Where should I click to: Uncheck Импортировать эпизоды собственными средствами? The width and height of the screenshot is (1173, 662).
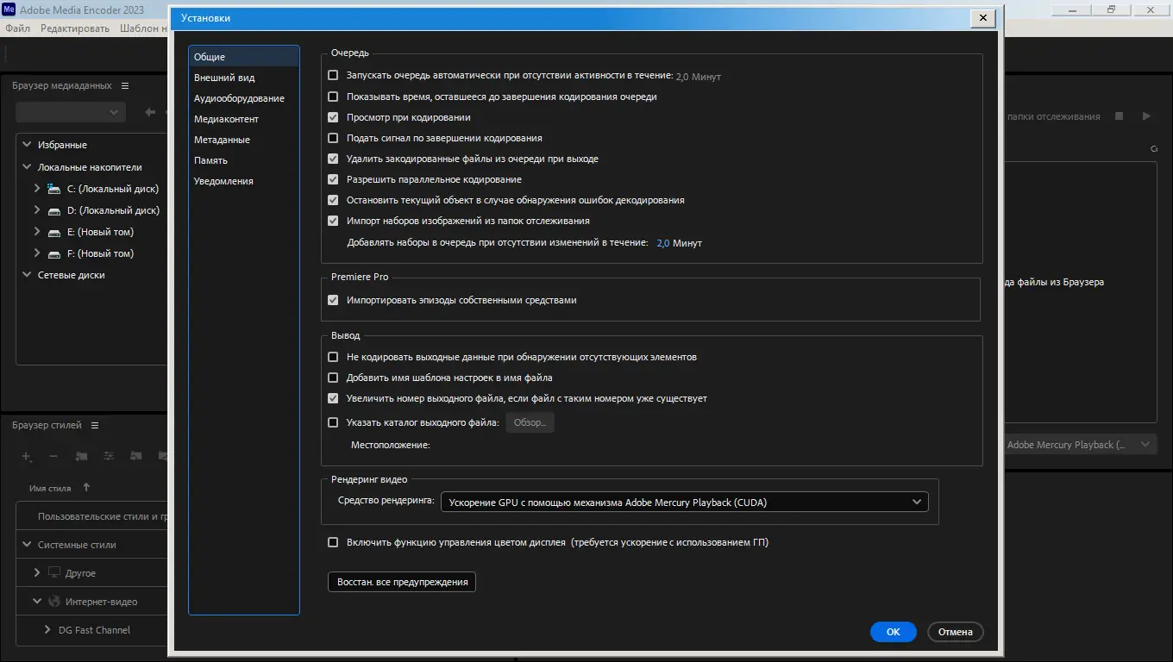333,300
